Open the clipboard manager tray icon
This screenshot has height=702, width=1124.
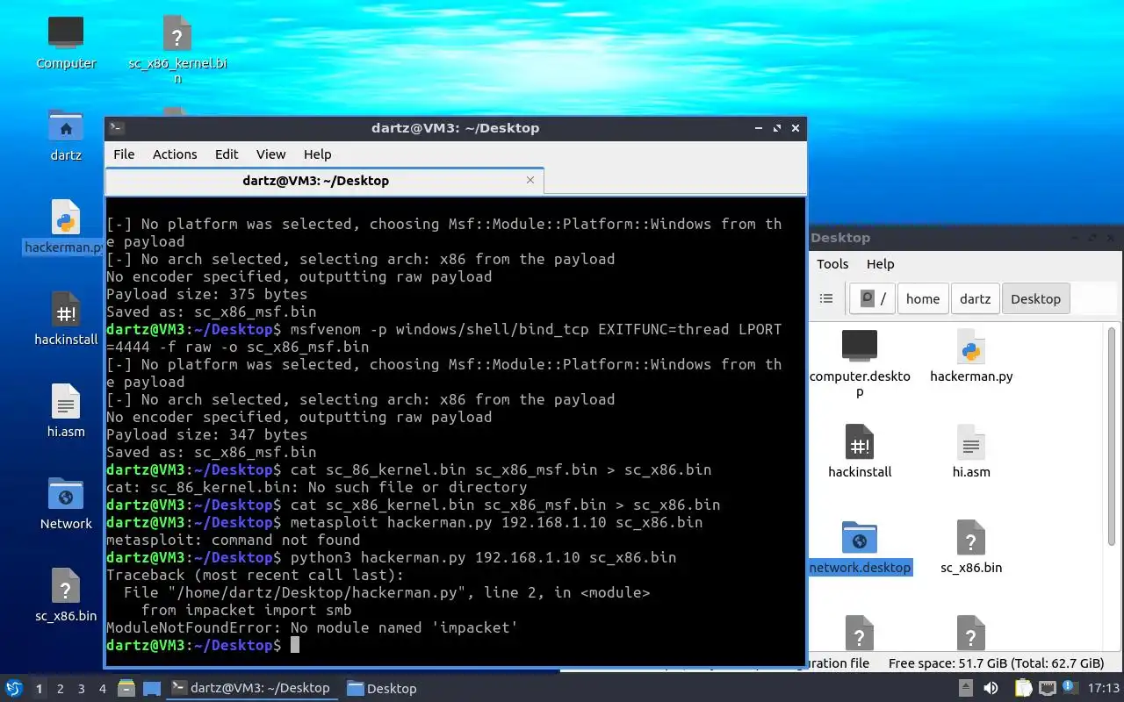coord(1023,688)
